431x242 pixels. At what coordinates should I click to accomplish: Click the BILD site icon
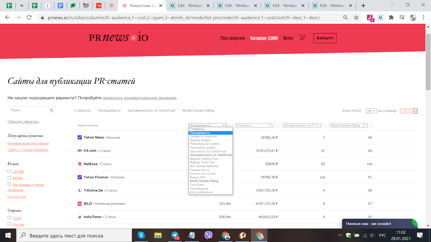pos(80,204)
